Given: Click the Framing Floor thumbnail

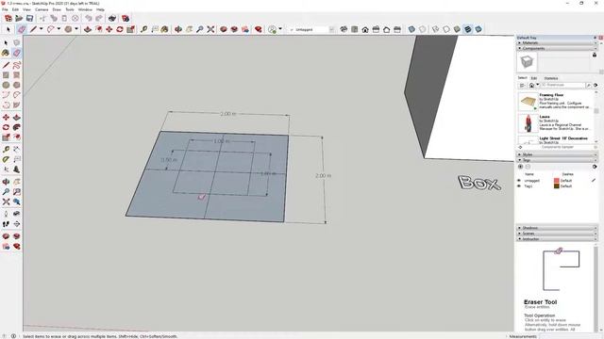Looking at the screenshot, I should point(528,102).
